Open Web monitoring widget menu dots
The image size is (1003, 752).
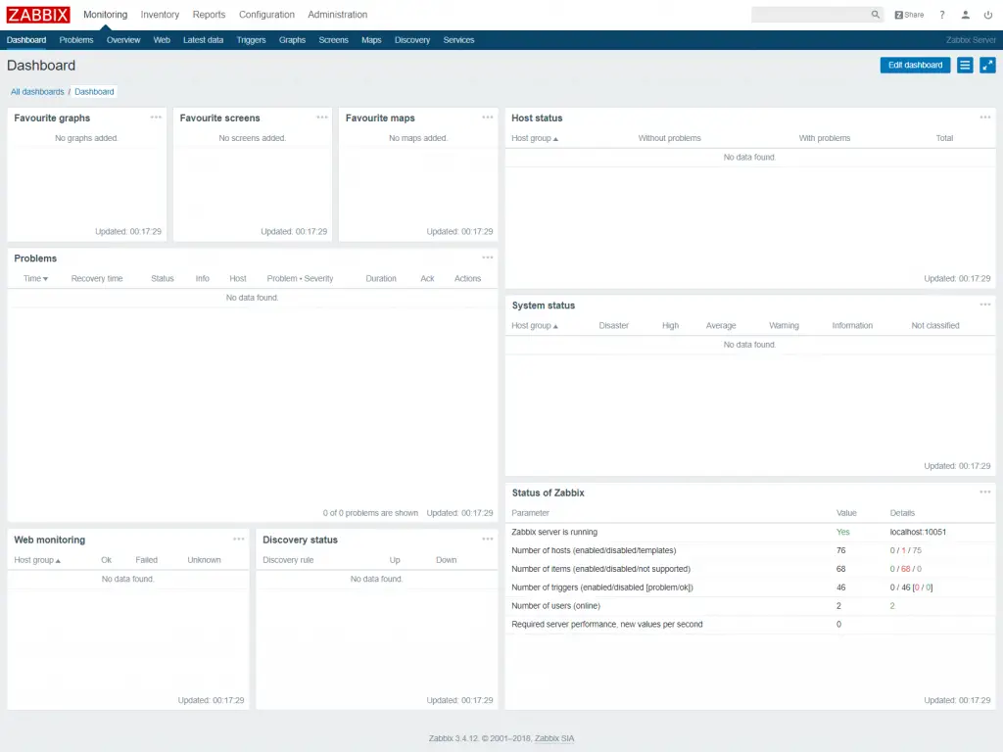[239, 539]
